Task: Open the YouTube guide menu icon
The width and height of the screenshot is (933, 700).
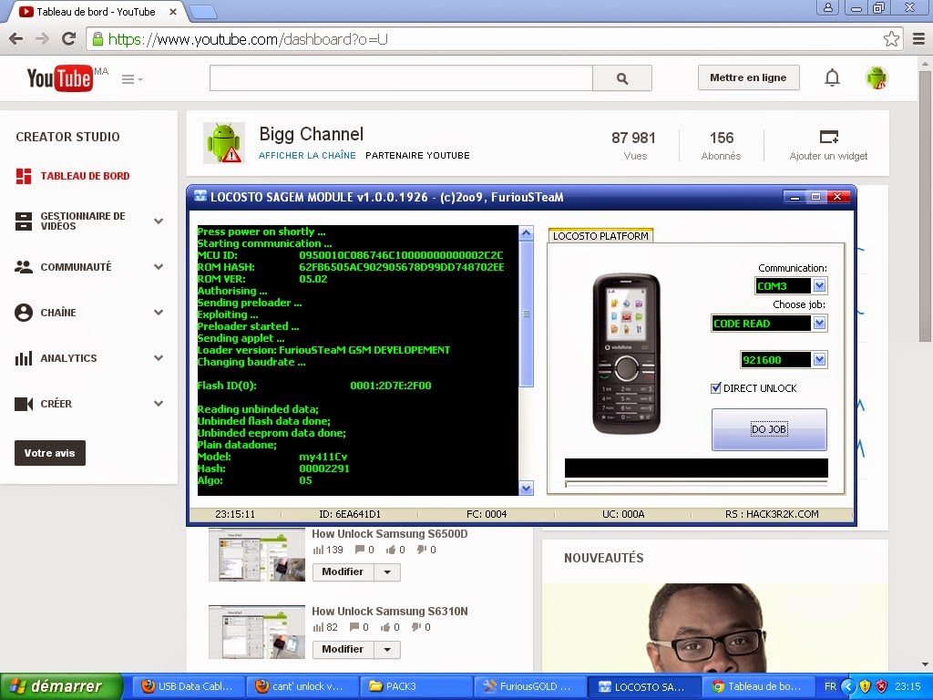Action: click(131, 79)
